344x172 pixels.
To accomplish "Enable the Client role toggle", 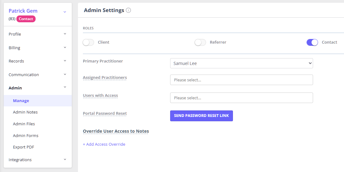I will coord(88,42).
